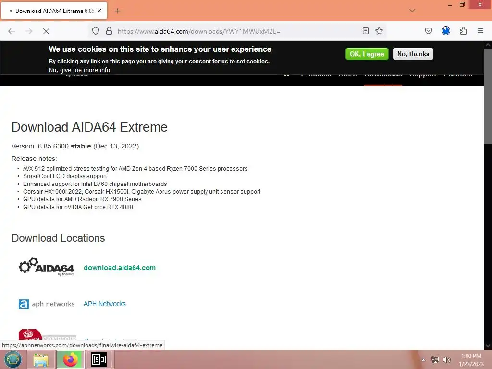492x369 pixels.
Task: Click the Download Locations heading
Action: click(58, 238)
